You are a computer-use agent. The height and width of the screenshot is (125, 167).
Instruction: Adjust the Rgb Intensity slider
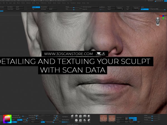pyautogui.click(x=20, y=118)
